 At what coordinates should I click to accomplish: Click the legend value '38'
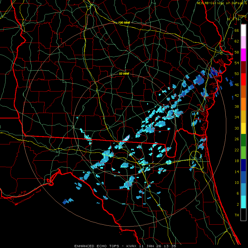tap(237, 107)
